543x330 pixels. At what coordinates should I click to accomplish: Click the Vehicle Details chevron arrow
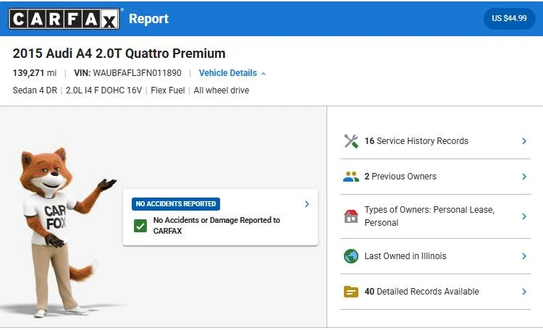click(264, 74)
